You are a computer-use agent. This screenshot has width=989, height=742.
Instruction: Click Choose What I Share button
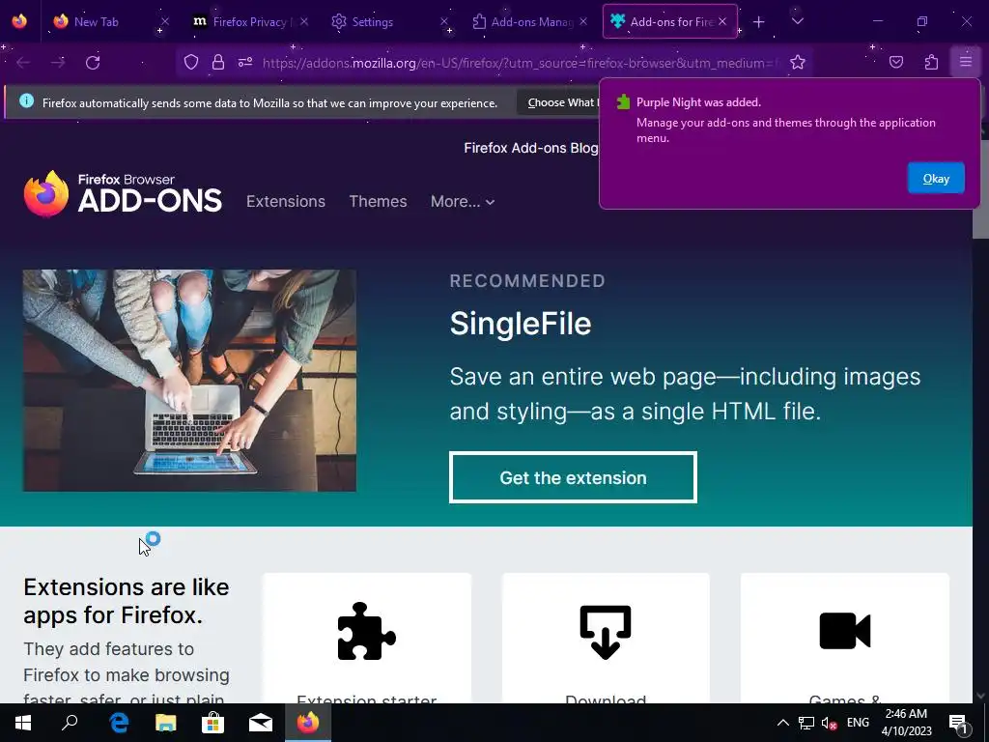(x=557, y=102)
